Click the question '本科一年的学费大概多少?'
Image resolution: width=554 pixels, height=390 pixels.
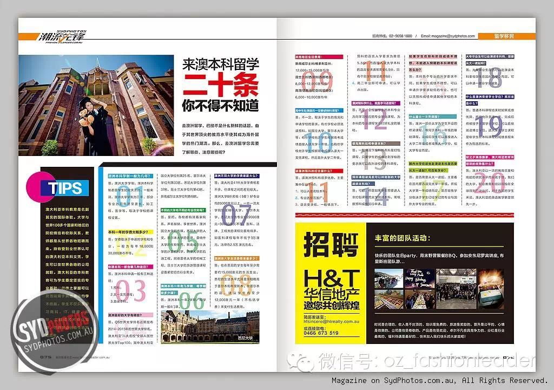click(x=130, y=232)
